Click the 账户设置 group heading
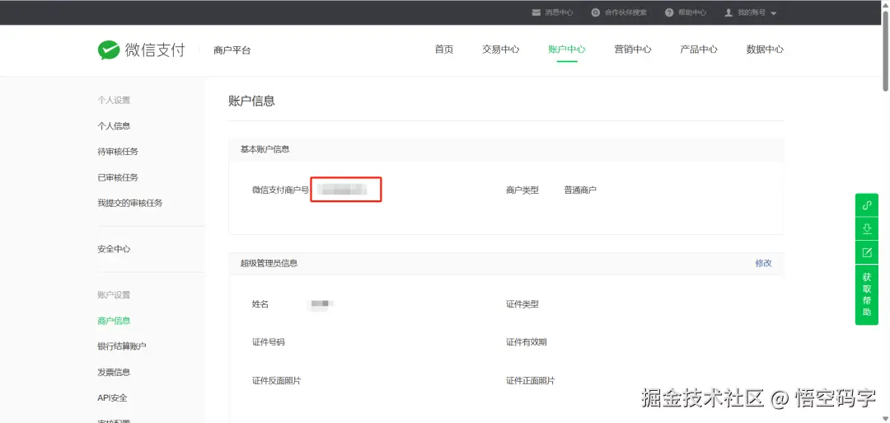Image resolution: width=890 pixels, height=423 pixels. click(114, 294)
